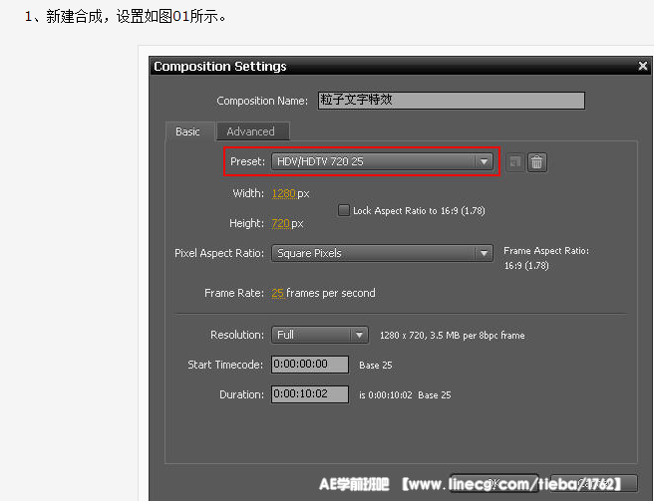The height and width of the screenshot is (501, 654).
Task: Click the Frame Aspect Ratio label
Action: (546, 251)
